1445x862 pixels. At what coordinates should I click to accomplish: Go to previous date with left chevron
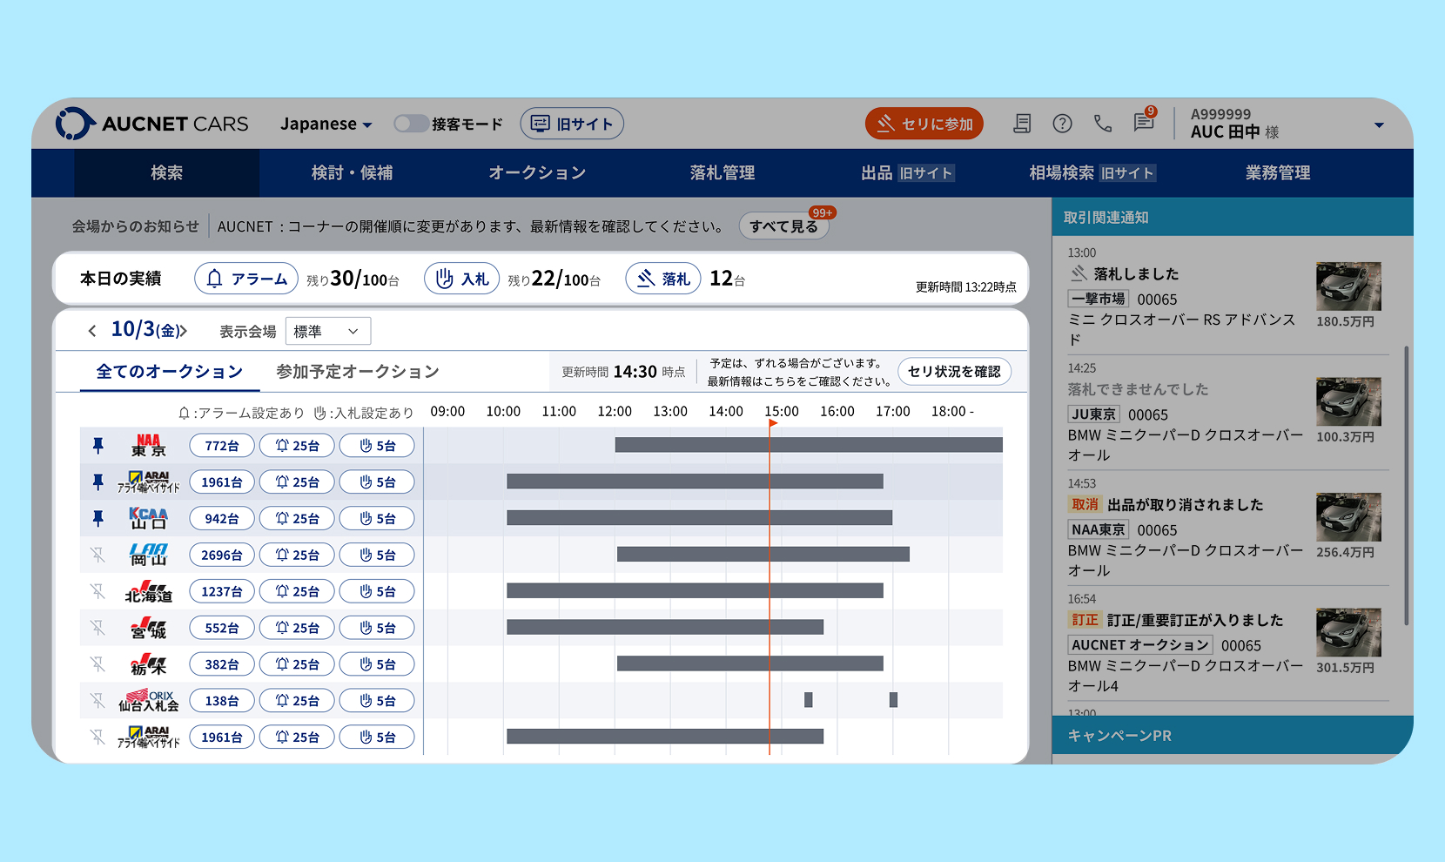tap(92, 331)
